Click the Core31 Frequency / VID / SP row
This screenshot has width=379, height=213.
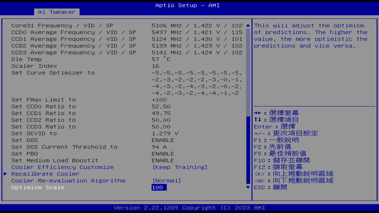tap(127, 26)
